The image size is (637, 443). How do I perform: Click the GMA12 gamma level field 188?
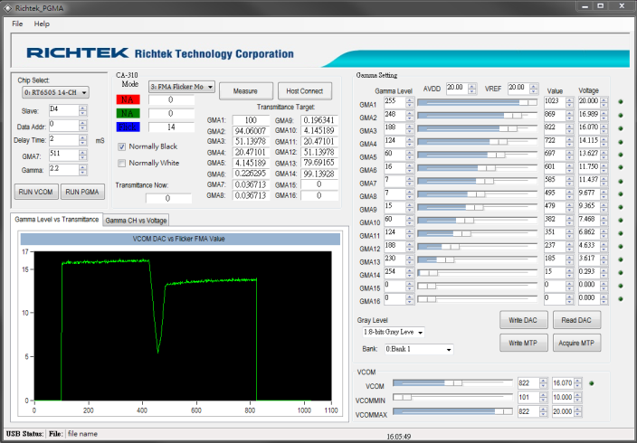point(395,247)
